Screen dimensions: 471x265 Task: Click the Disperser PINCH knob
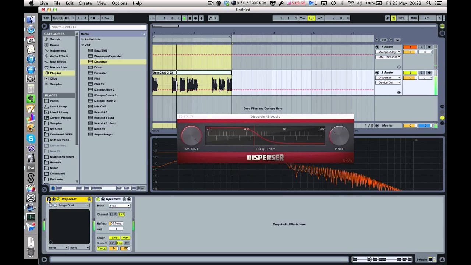pyautogui.click(x=339, y=136)
